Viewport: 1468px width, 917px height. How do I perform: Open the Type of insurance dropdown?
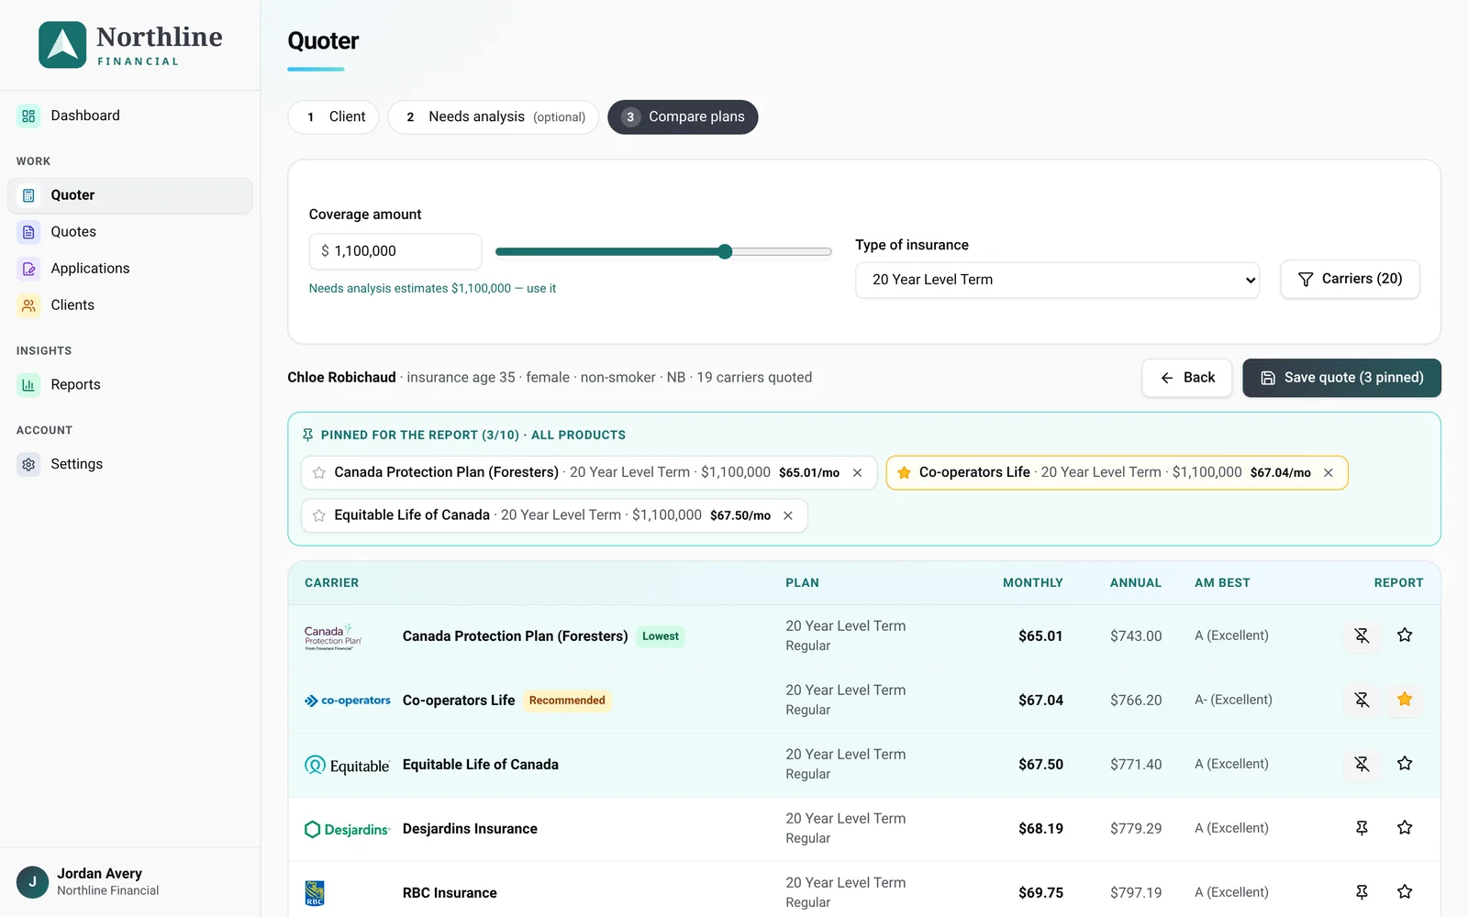1057,280
